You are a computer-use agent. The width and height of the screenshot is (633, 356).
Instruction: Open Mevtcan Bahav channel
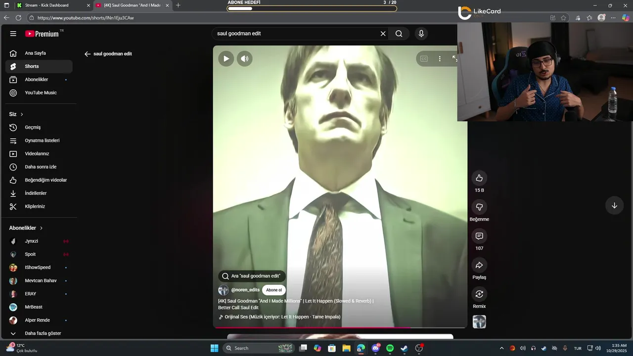(39, 281)
